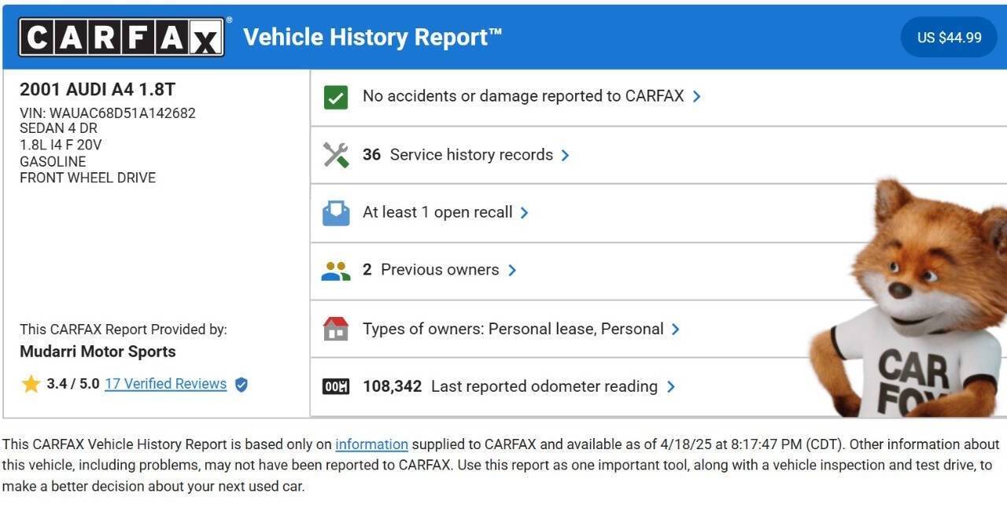
Task: Open the 17 Verified Reviews link
Action: [166, 384]
